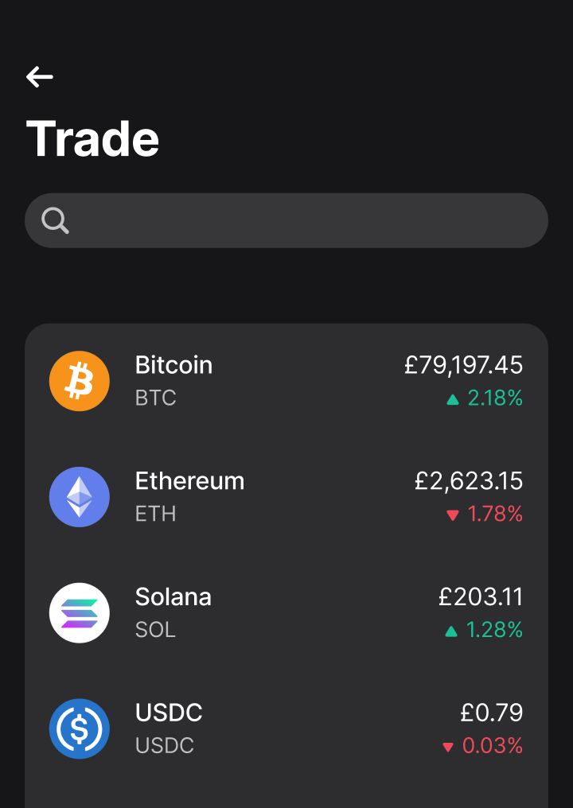This screenshot has width=573, height=808.
Task: Select the USDC asset name
Action: coord(169,713)
